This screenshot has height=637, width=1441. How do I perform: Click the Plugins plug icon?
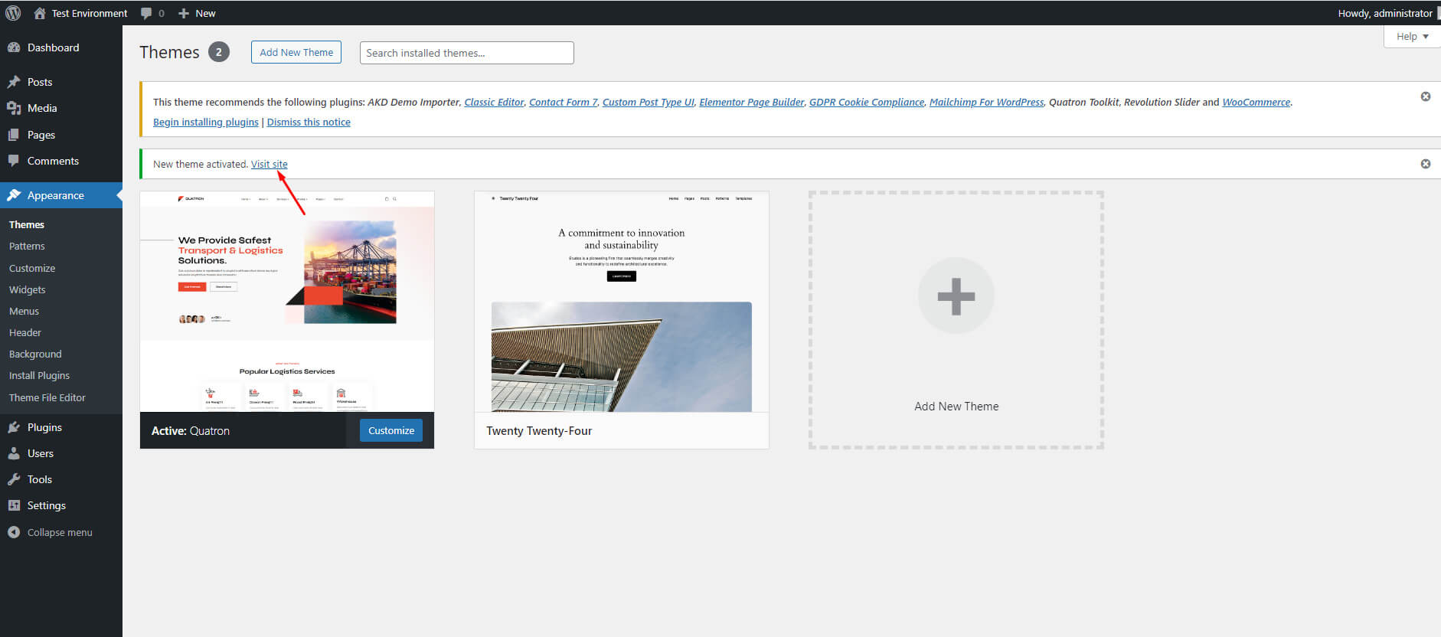[x=14, y=427]
